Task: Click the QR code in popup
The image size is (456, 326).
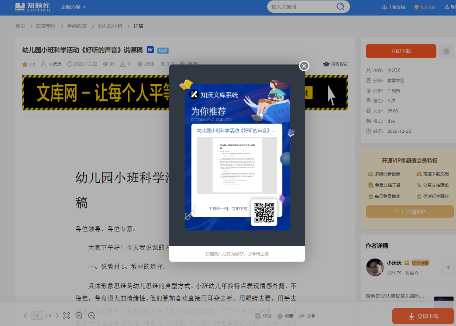Action: coord(264,213)
